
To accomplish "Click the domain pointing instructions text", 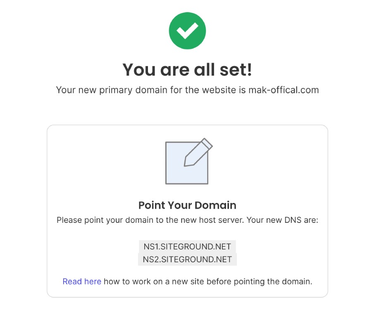I will click(187, 220).
